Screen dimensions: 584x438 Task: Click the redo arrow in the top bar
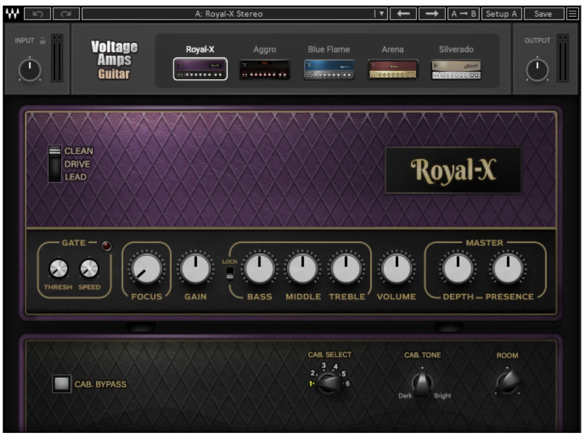(66, 14)
